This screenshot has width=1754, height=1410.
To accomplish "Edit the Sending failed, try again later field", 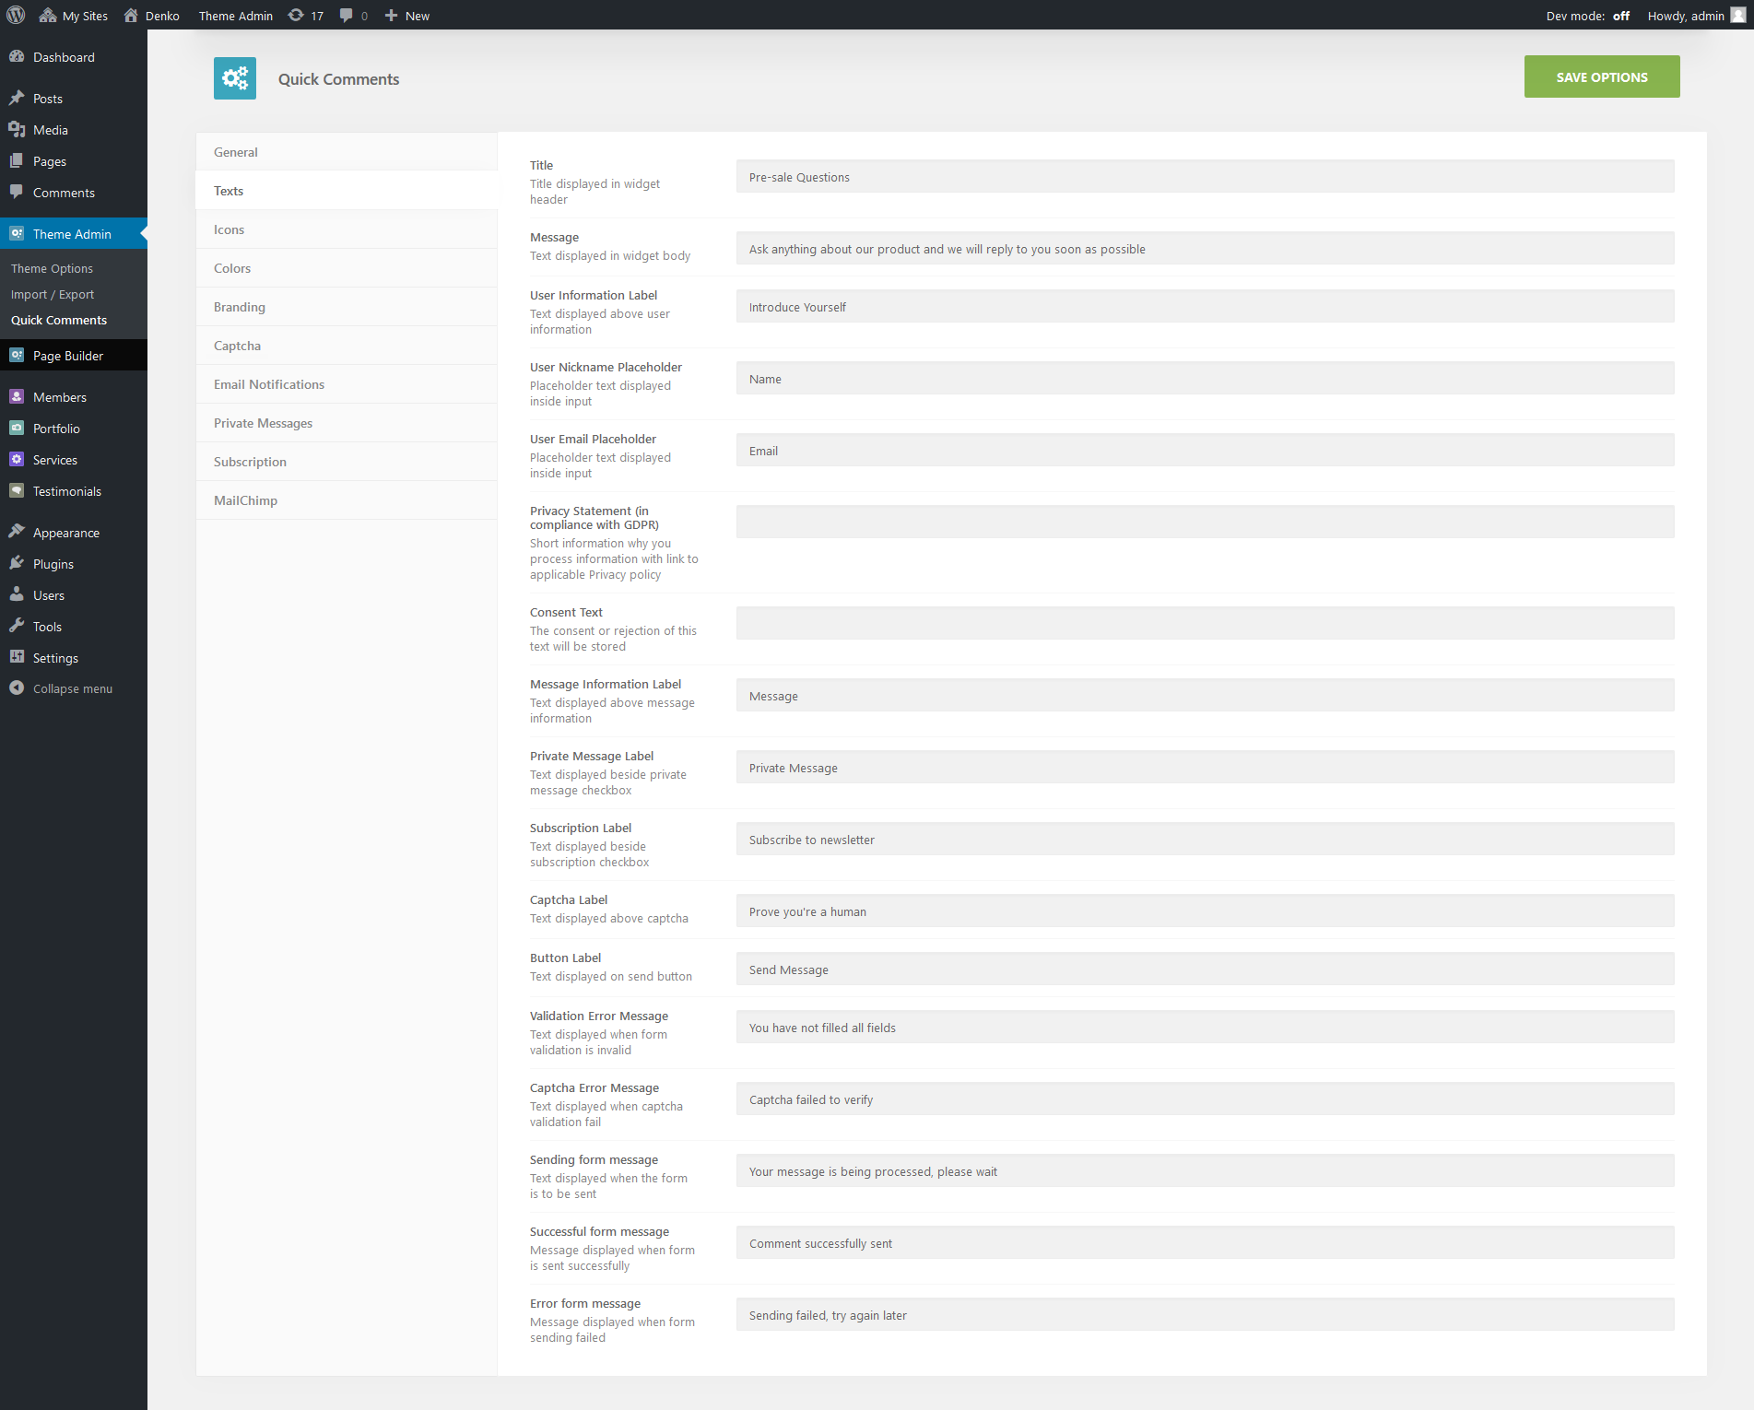I will [1205, 1315].
